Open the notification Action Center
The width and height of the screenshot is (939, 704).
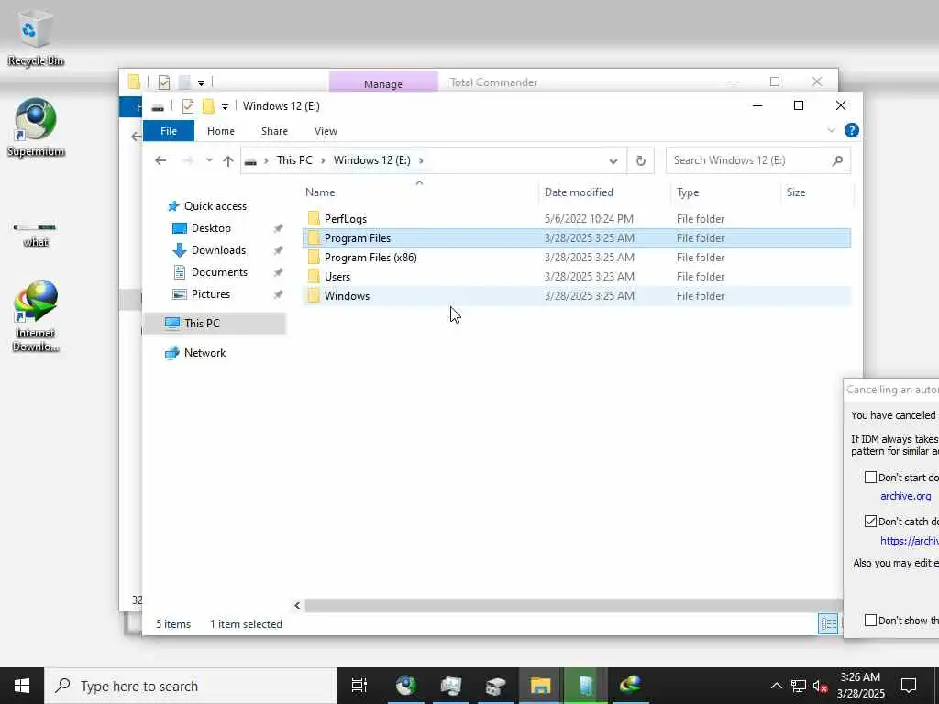[x=909, y=686]
